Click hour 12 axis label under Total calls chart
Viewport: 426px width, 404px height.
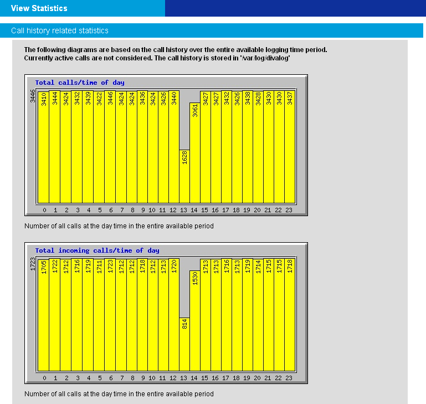[x=173, y=210]
